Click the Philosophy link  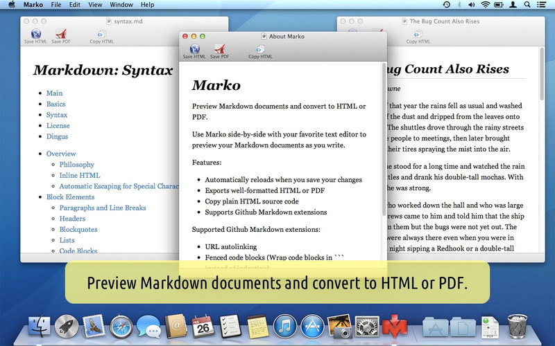click(x=77, y=165)
